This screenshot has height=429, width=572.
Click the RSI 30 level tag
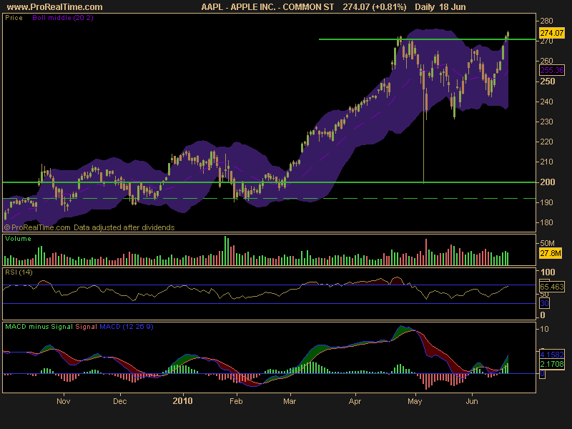pos(544,303)
